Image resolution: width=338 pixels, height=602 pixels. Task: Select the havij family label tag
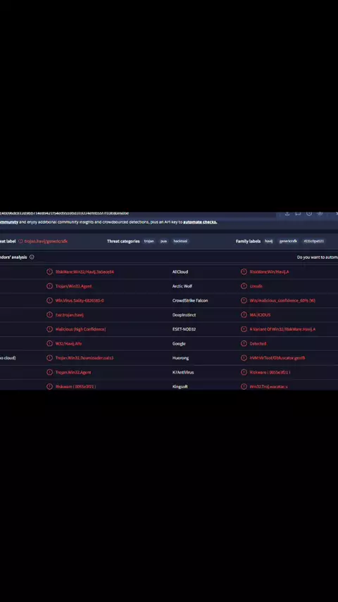pyautogui.click(x=269, y=241)
